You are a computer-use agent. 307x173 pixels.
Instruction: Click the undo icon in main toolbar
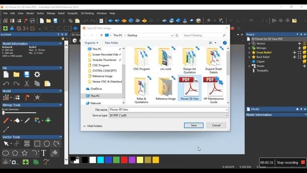tap(86, 21)
